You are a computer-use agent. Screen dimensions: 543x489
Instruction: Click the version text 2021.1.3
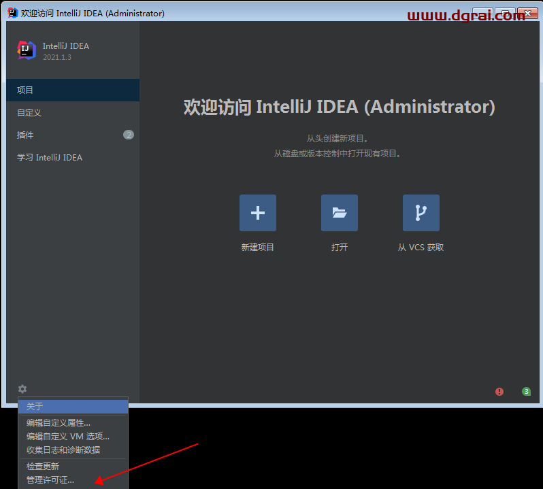[x=57, y=57]
